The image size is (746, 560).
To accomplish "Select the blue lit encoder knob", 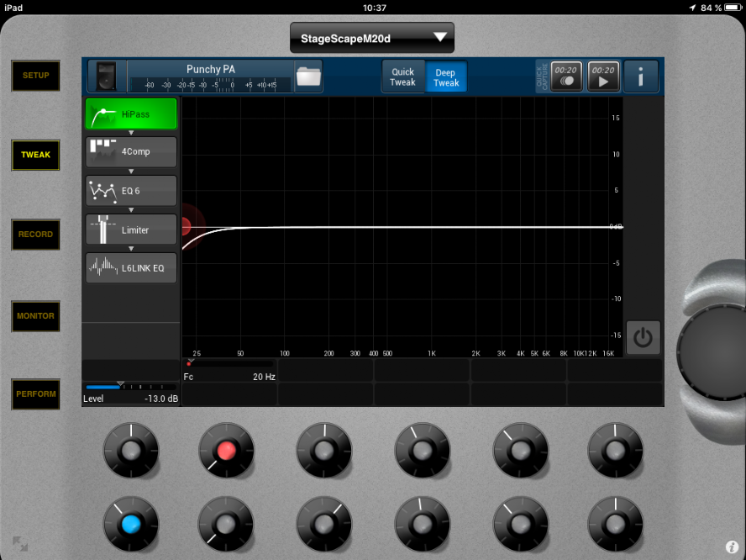I will pyautogui.click(x=130, y=524).
